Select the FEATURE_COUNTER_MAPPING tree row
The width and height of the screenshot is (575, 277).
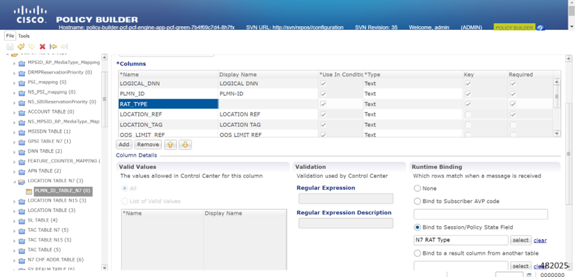[x=64, y=161]
